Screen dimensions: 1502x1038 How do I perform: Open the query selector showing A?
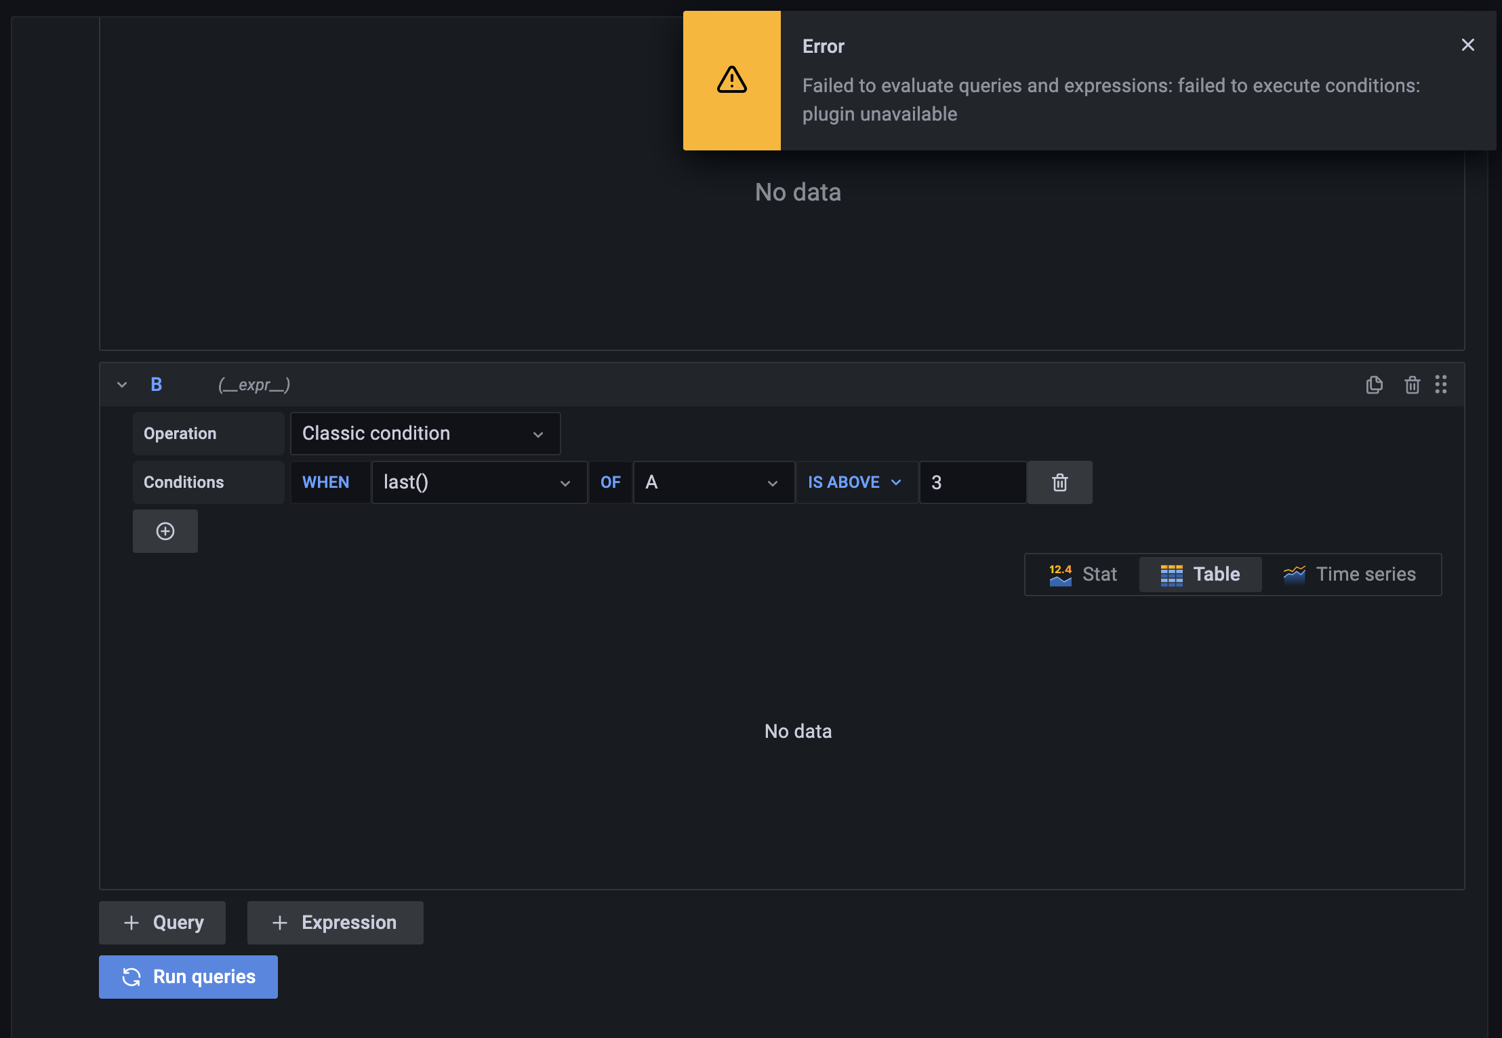[713, 482]
